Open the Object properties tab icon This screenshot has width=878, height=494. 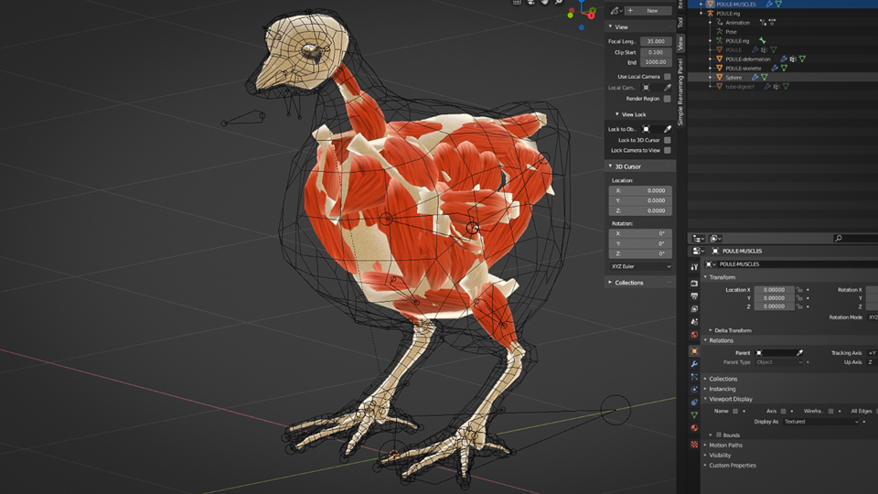point(694,351)
